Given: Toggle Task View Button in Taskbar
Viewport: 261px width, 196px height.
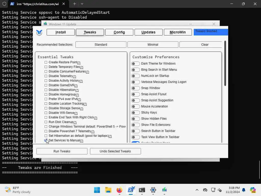Looking at the screenshot, I should (x=136, y=137).
